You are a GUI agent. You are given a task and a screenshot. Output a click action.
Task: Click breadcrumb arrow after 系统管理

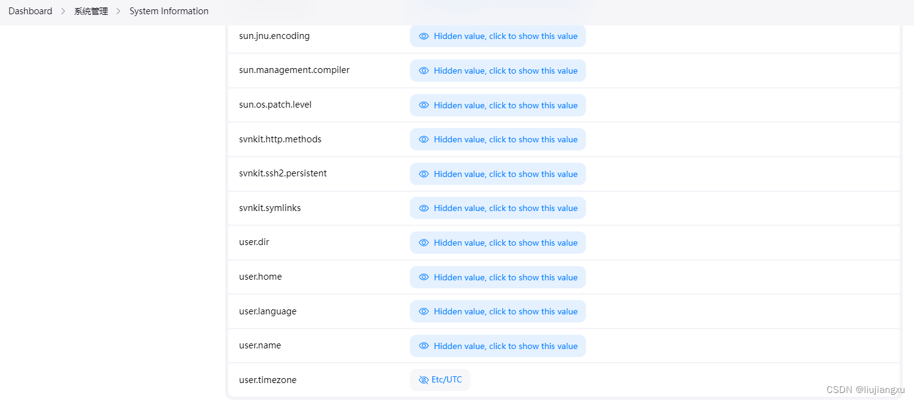coord(118,11)
